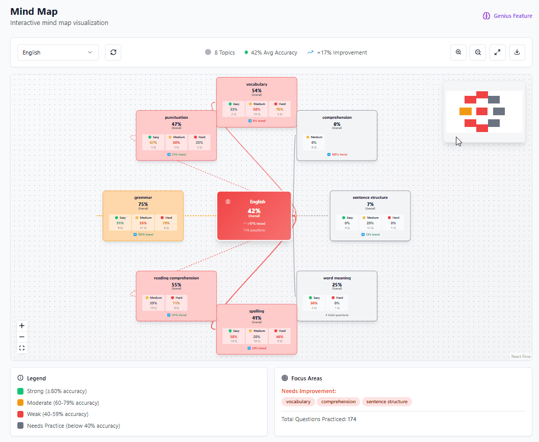The image size is (539, 442).
Task: Open the English language dropdown
Action: click(58, 52)
